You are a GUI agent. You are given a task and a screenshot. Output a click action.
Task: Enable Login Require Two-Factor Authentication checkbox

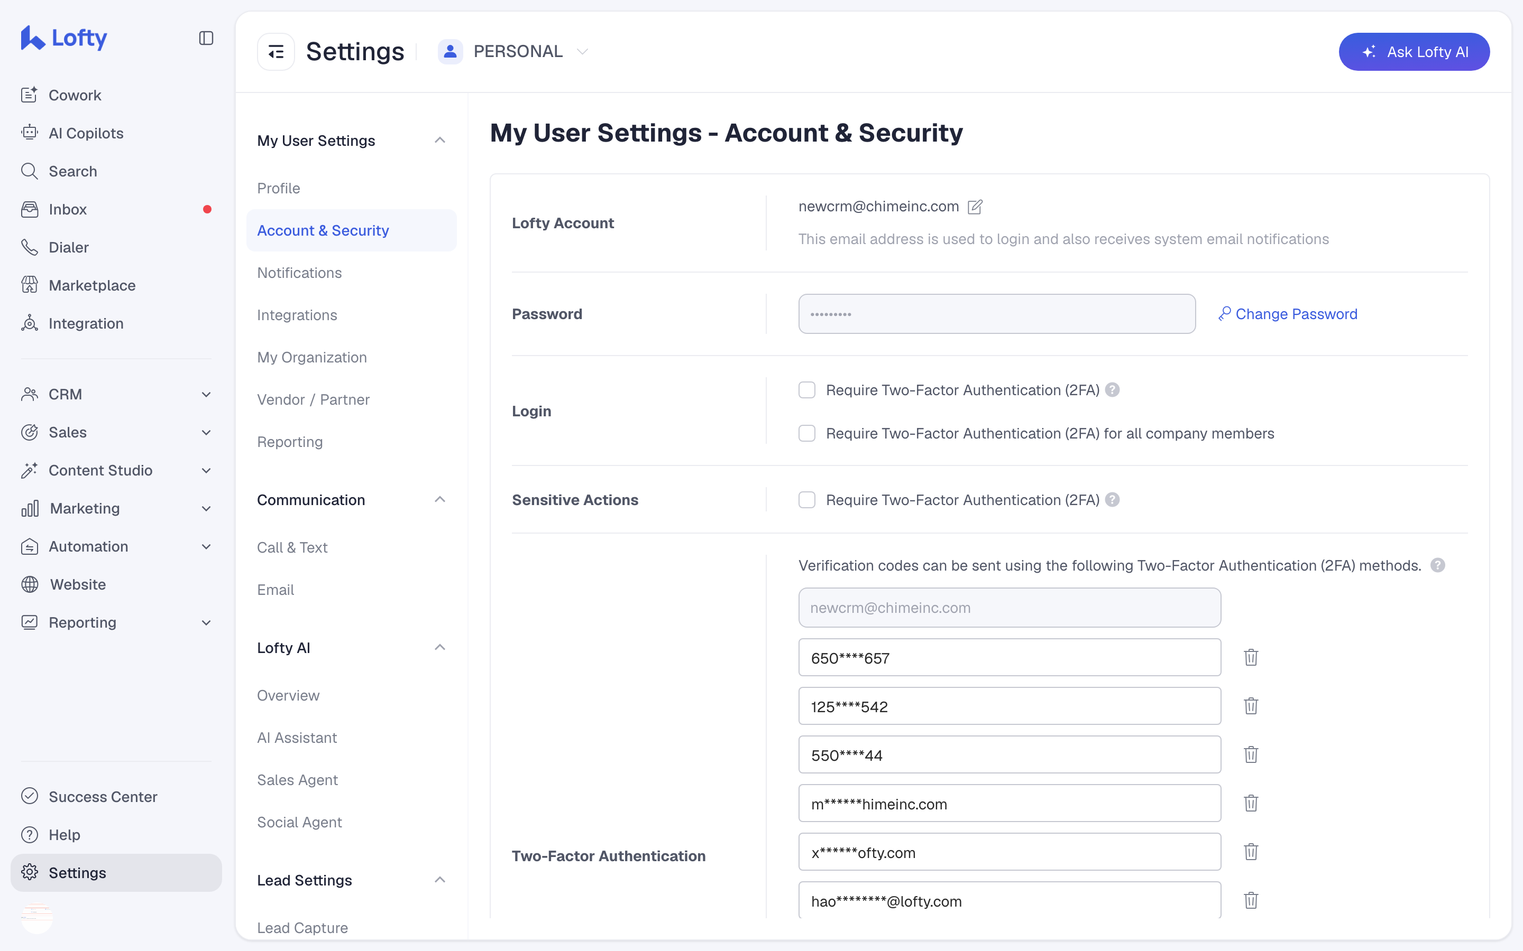coord(807,390)
